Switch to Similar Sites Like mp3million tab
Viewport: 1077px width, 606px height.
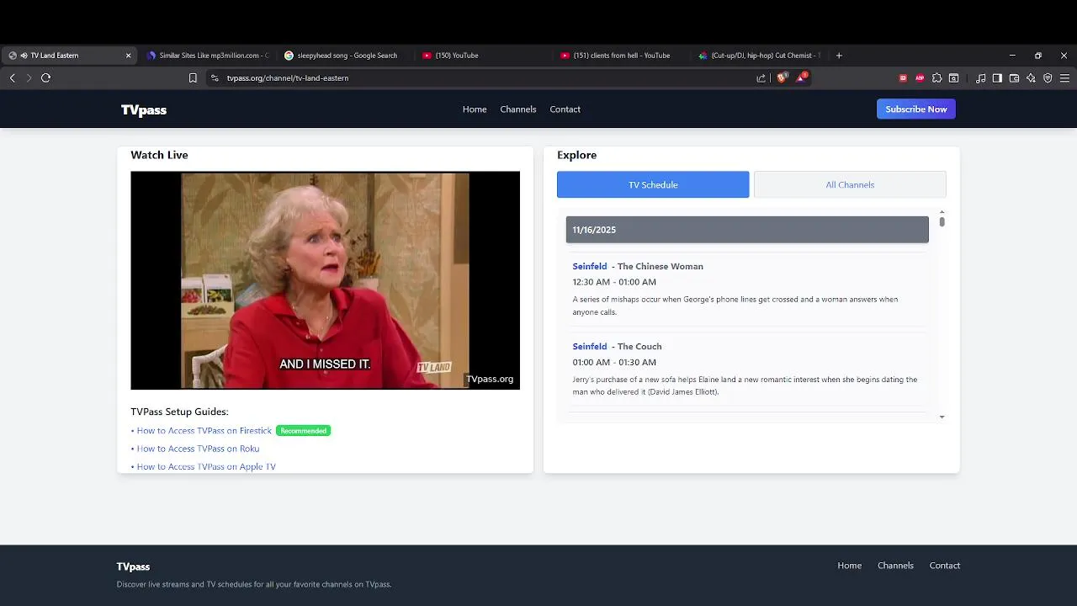(x=206, y=56)
